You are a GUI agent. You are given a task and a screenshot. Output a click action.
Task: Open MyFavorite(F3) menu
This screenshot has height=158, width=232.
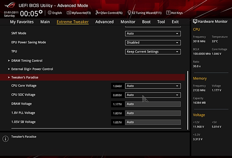(79, 13)
